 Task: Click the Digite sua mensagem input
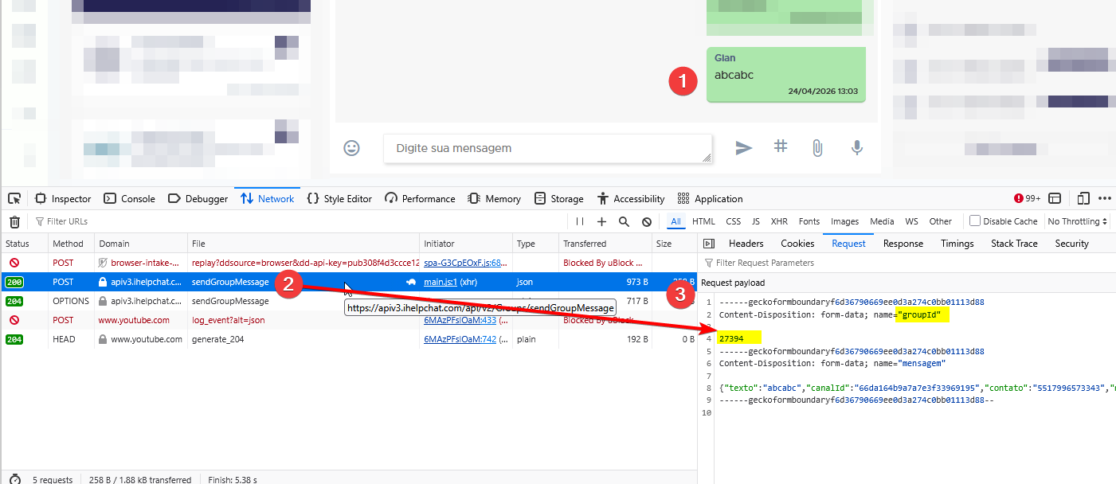point(548,148)
